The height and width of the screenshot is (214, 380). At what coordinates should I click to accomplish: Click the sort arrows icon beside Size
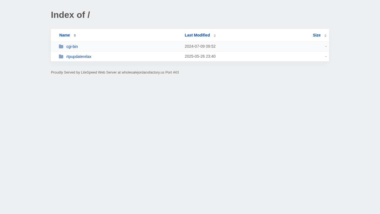[x=325, y=35]
